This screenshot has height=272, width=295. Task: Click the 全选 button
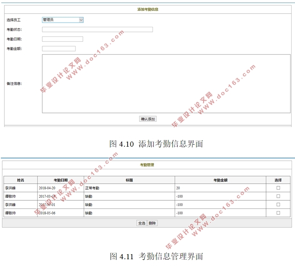142,223
